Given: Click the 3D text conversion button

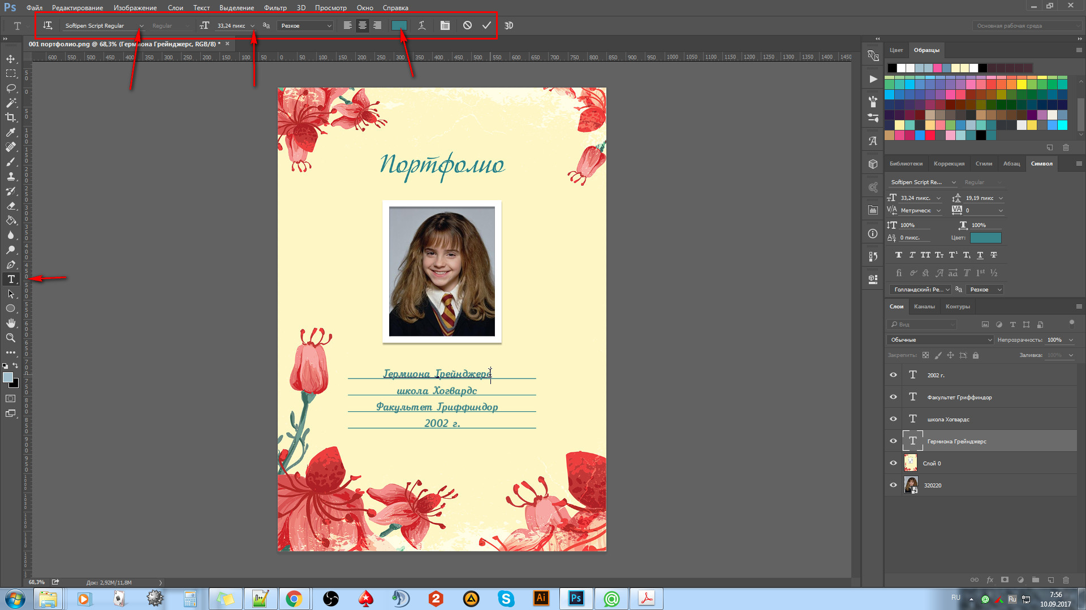Looking at the screenshot, I should [508, 25].
